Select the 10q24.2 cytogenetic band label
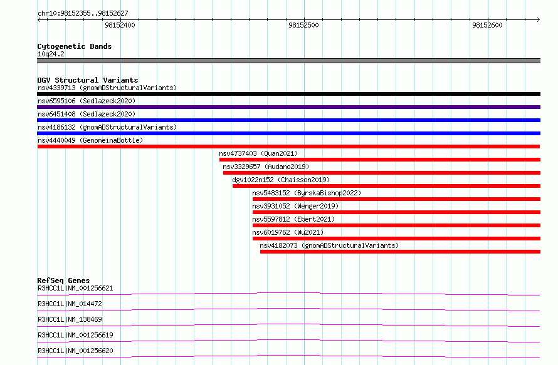558x365 pixels. pyautogui.click(x=51, y=54)
